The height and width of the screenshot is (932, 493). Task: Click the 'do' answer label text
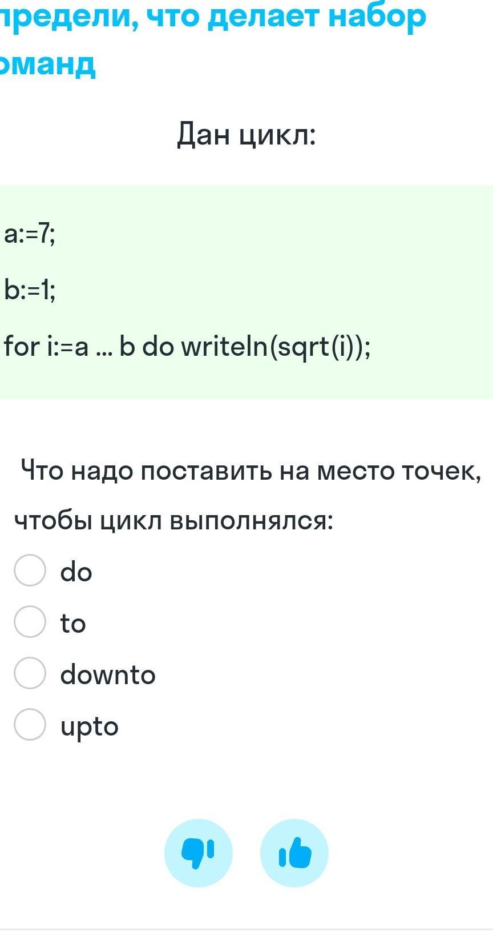click(76, 571)
